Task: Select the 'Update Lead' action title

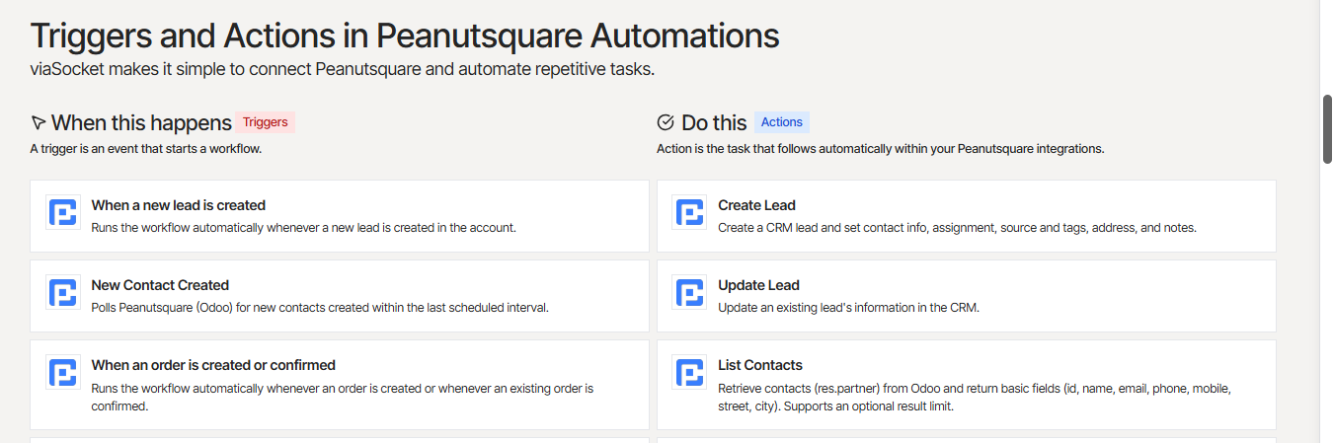Action: pyautogui.click(x=758, y=285)
